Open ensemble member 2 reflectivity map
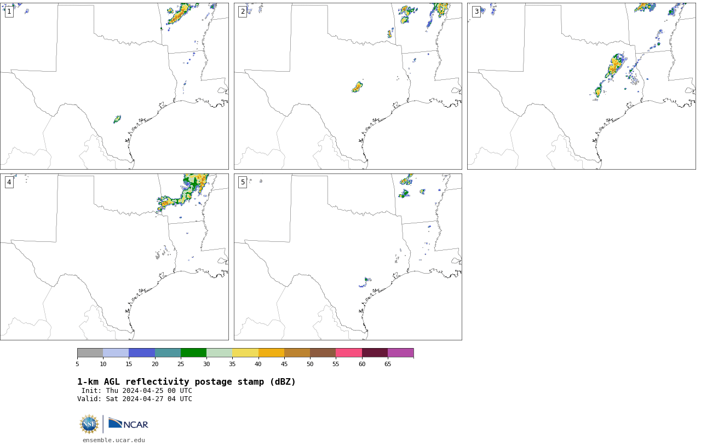701x446 pixels. click(x=348, y=86)
